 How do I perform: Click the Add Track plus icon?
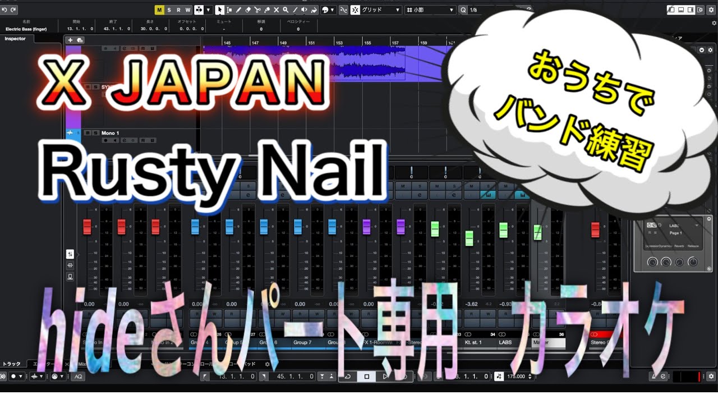click(x=70, y=40)
